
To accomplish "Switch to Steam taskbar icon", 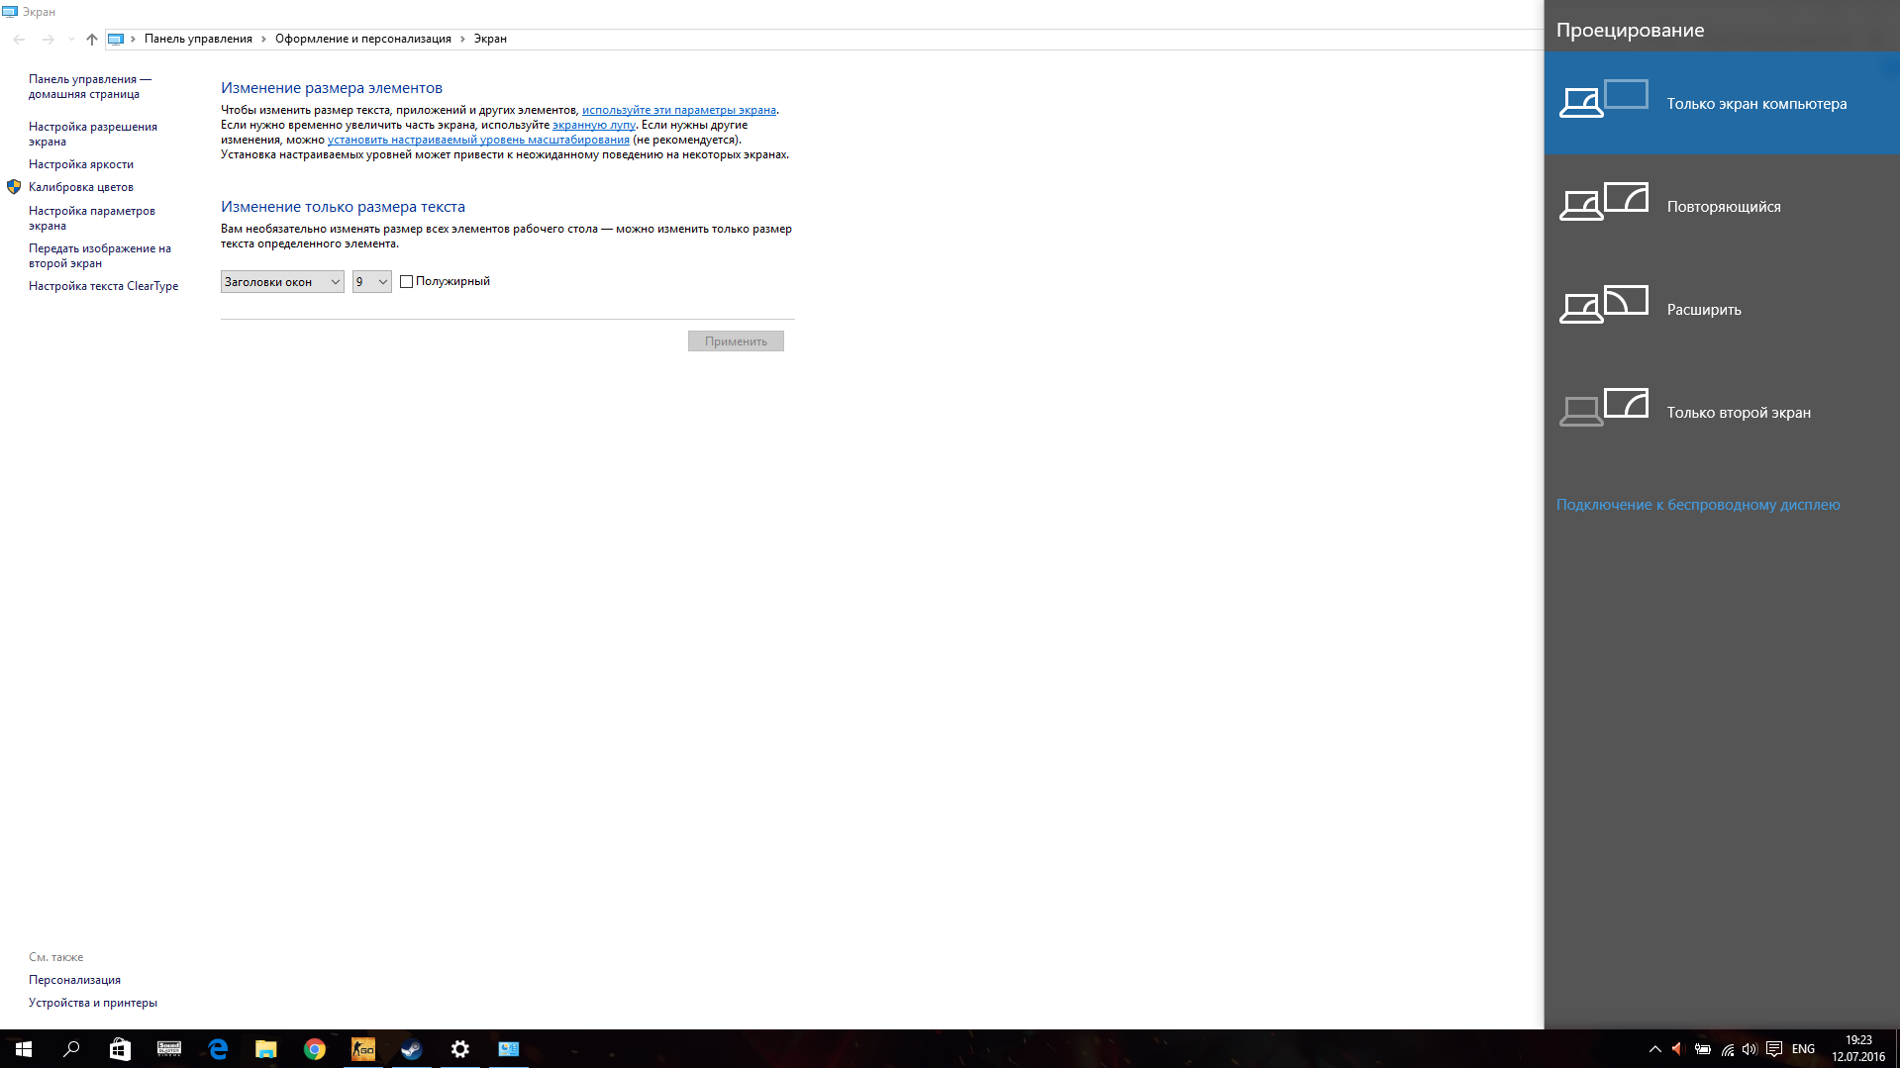I will pos(412,1049).
